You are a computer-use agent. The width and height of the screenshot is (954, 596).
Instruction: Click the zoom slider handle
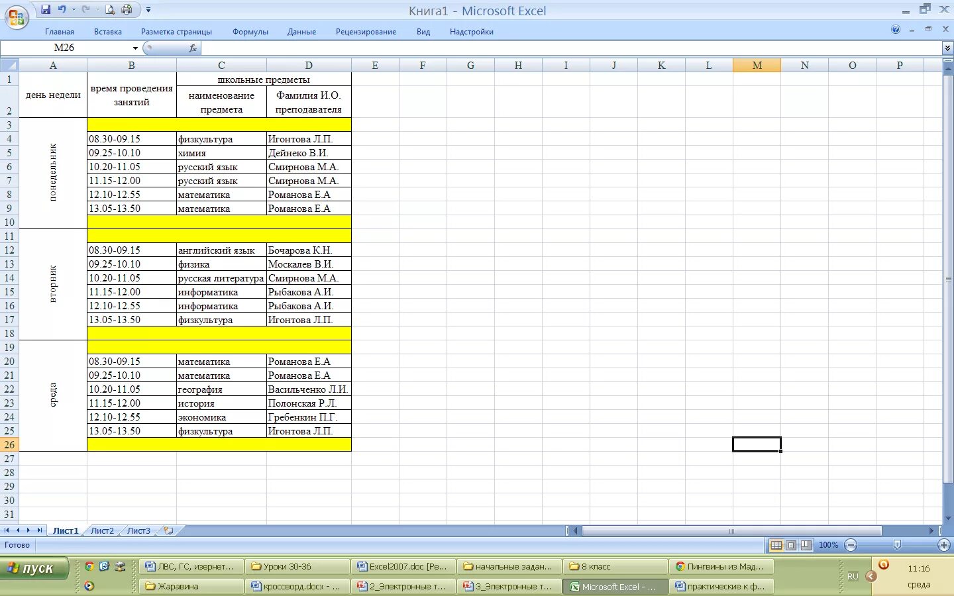[x=897, y=545]
